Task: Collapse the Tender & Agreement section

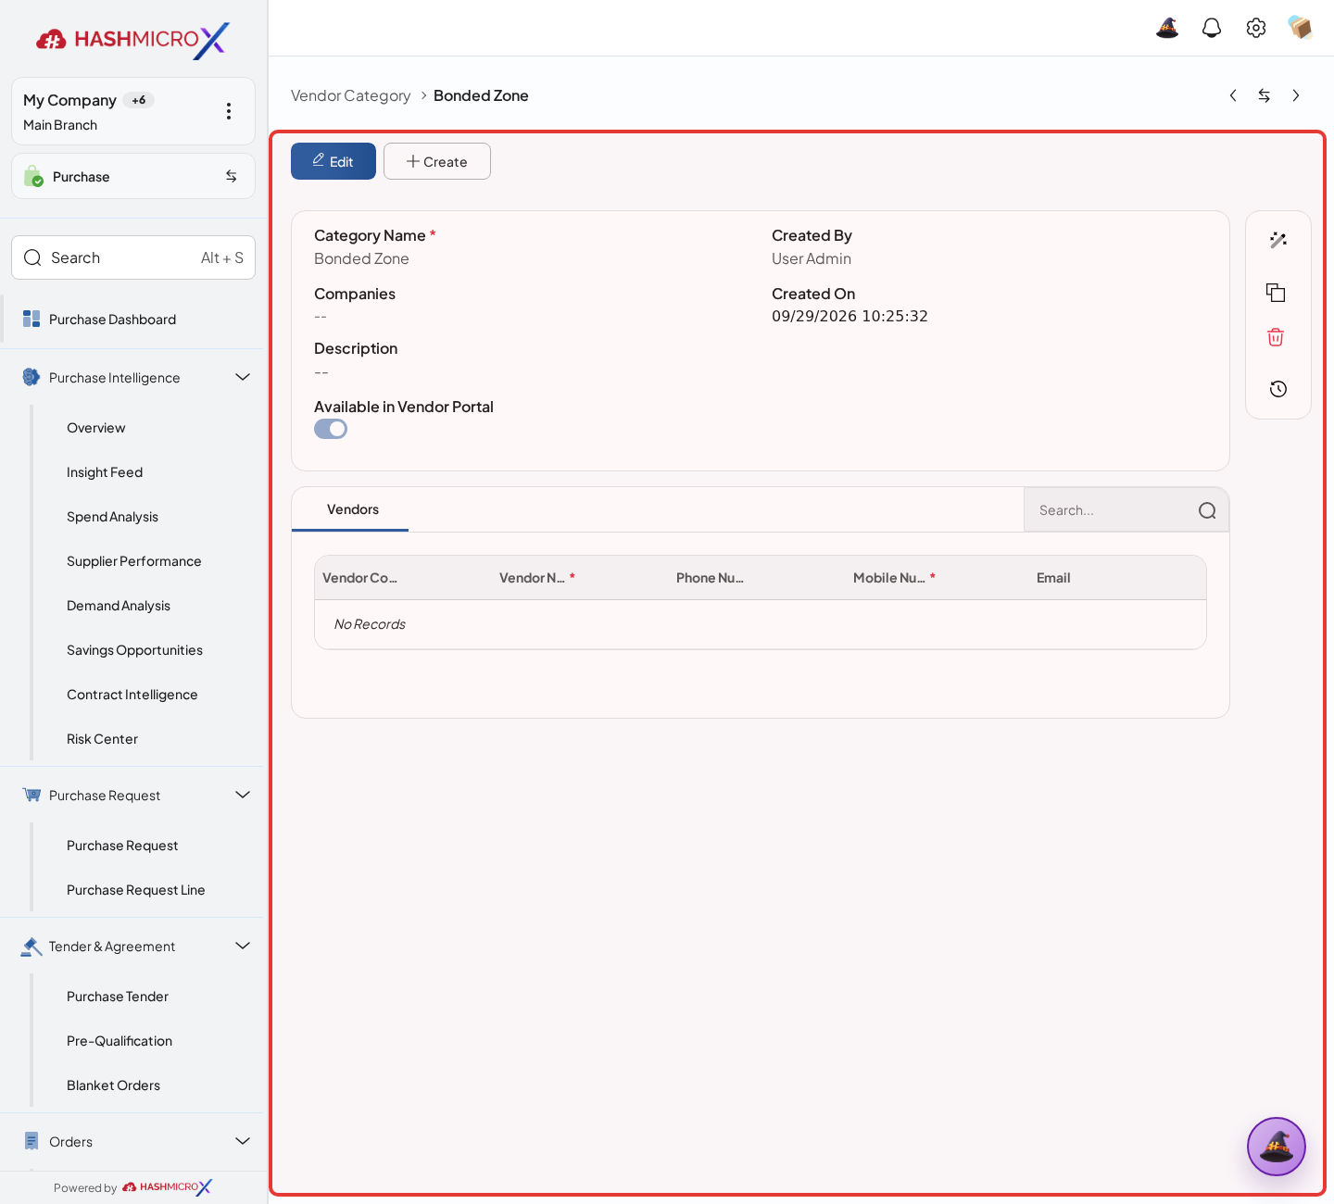Action: (243, 946)
